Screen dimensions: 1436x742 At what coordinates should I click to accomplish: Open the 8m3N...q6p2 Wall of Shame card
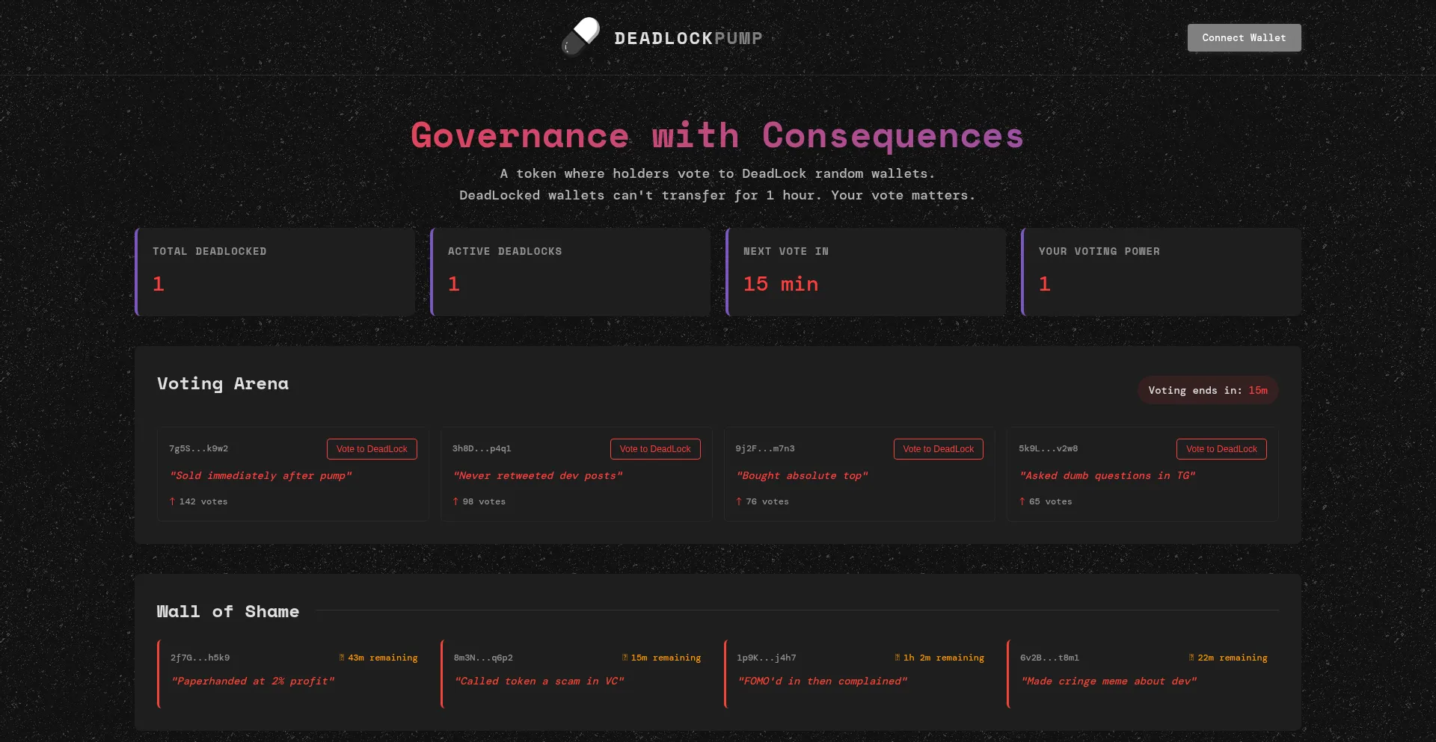576,674
